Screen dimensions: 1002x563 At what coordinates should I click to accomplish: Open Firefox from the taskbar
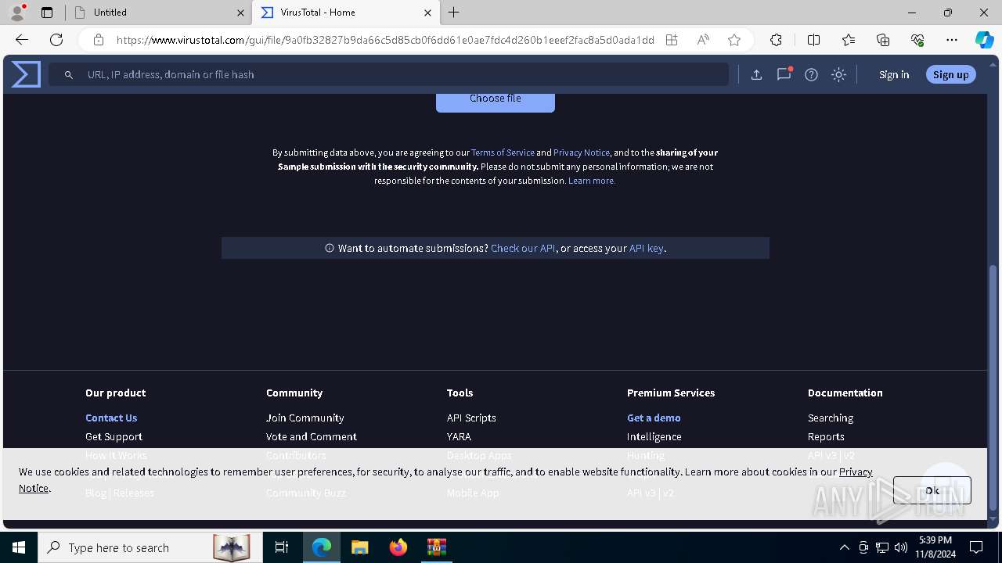tap(398, 547)
